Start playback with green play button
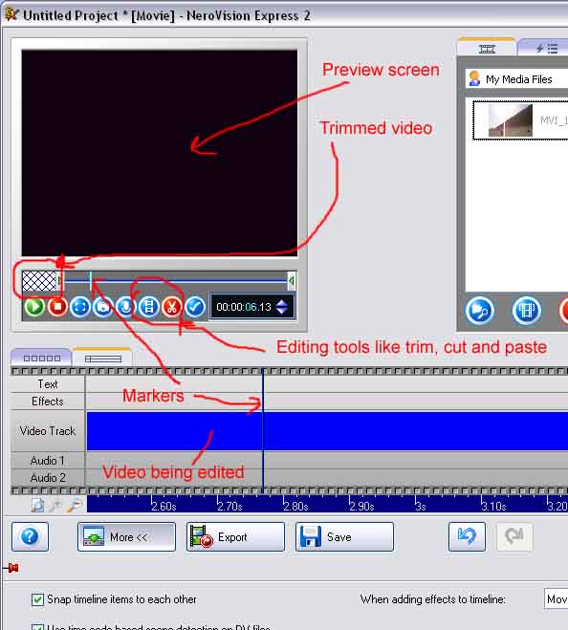 34,308
